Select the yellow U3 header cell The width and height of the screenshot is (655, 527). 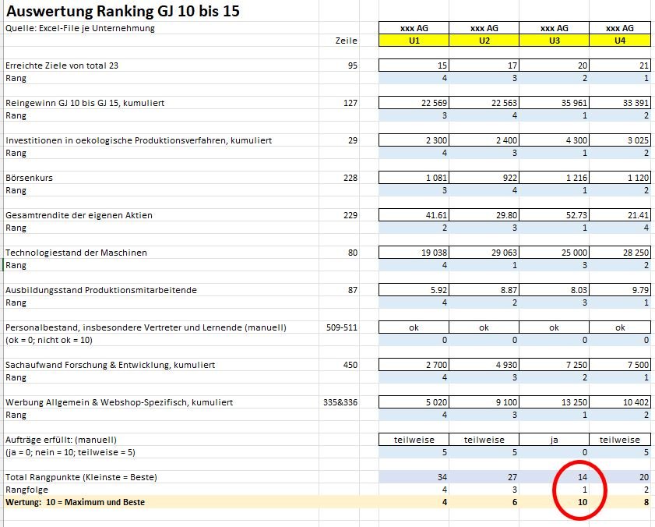coord(555,41)
